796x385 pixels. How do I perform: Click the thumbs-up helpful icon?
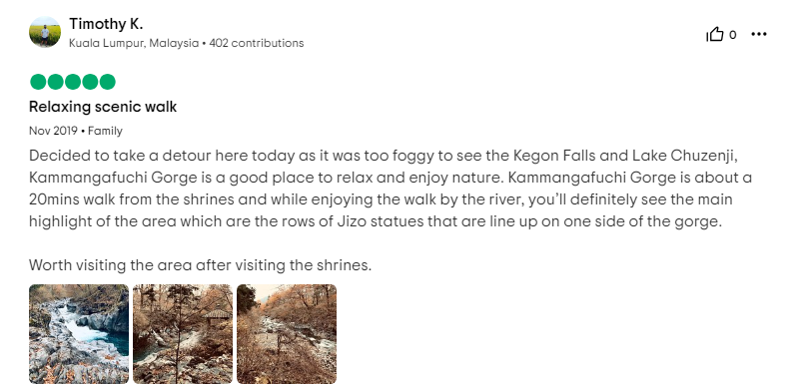715,35
